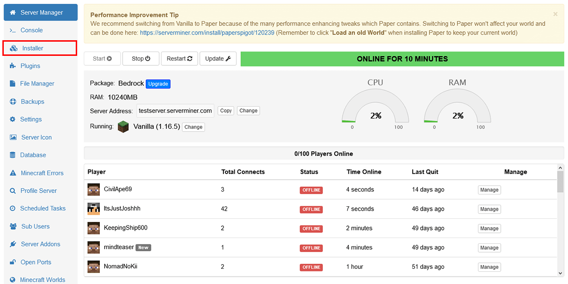This screenshot has width=568, height=284.
Task: Click the Vanilla grass block icon
Action: (124, 127)
